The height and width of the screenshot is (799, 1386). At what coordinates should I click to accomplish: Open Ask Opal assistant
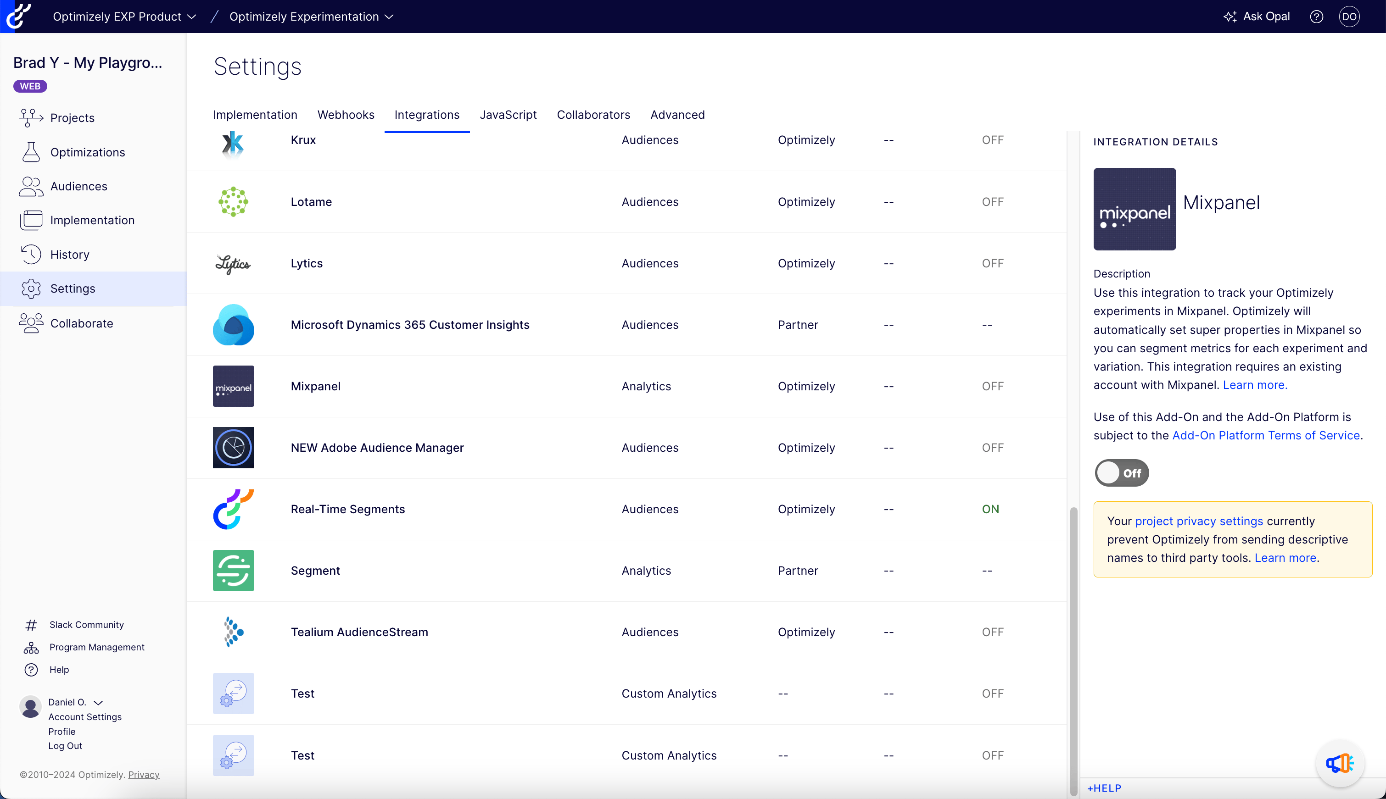coord(1257,17)
